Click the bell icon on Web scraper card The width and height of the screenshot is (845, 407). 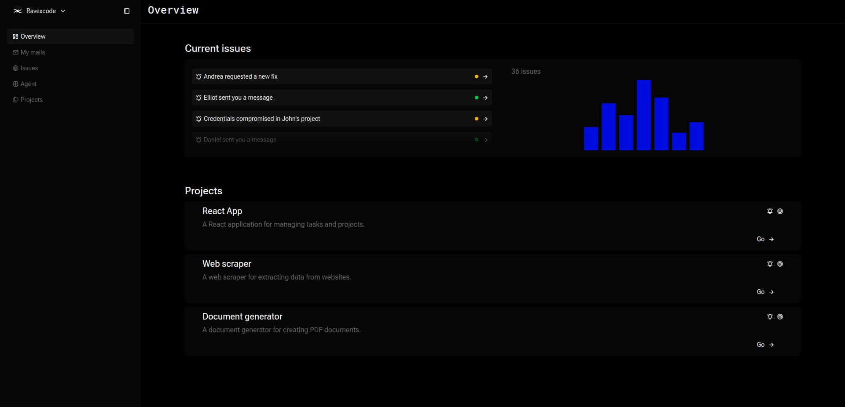(770, 264)
